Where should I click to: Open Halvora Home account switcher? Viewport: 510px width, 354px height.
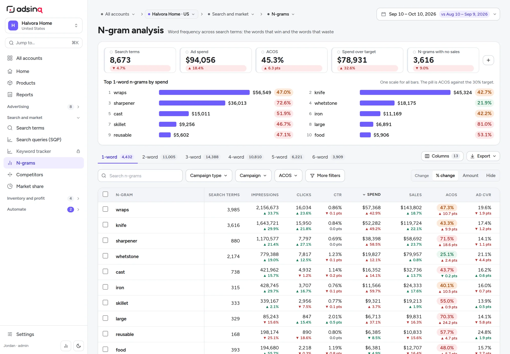tap(44, 25)
